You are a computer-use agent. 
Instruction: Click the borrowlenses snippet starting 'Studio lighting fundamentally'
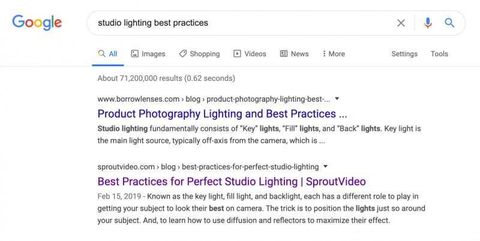tap(259, 135)
